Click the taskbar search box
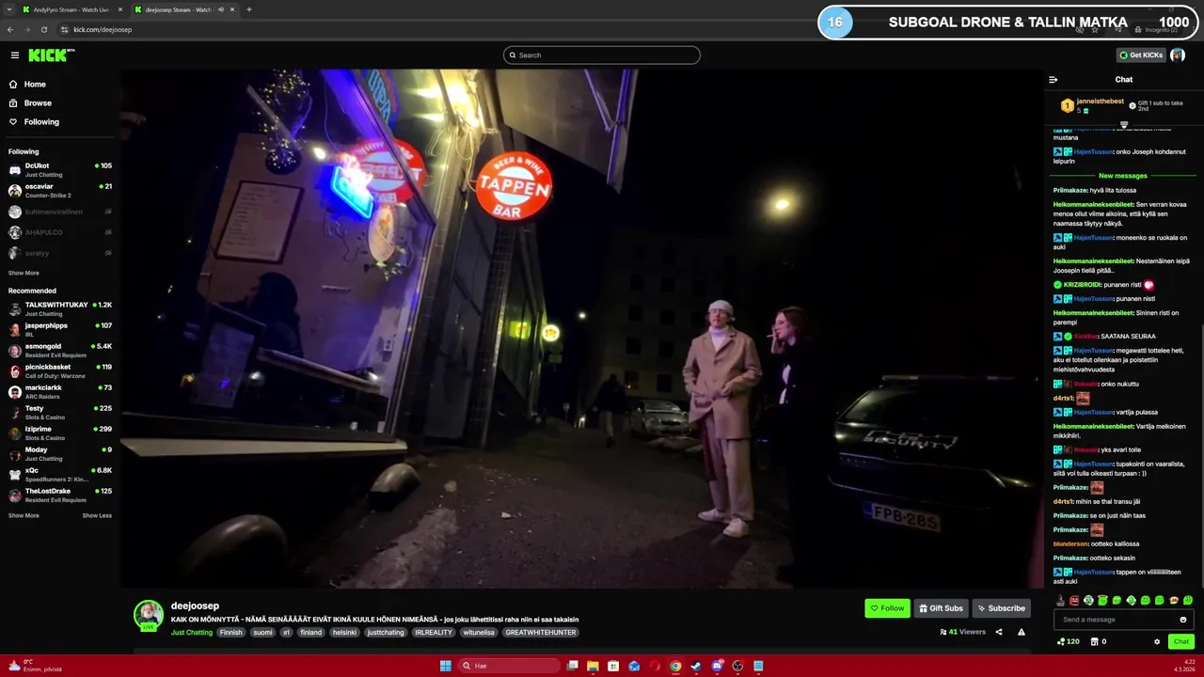The height and width of the screenshot is (677, 1204). (509, 666)
